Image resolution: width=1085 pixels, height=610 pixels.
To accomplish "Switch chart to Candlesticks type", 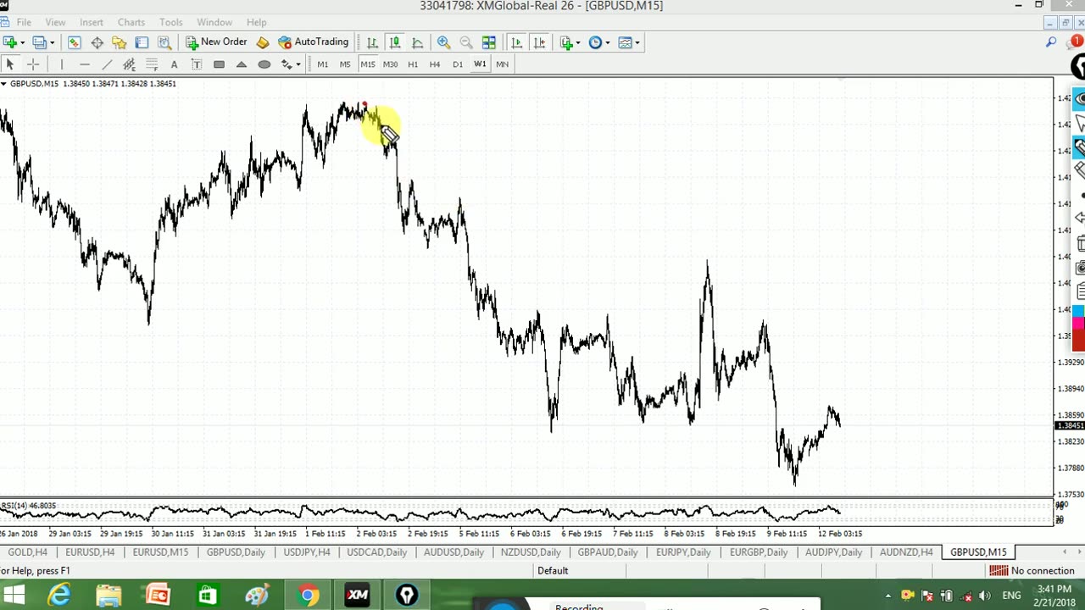I will point(394,42).
